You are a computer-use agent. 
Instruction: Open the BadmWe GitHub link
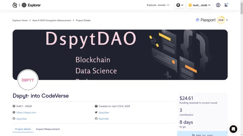pyautogui.click(x=104, y=119)
